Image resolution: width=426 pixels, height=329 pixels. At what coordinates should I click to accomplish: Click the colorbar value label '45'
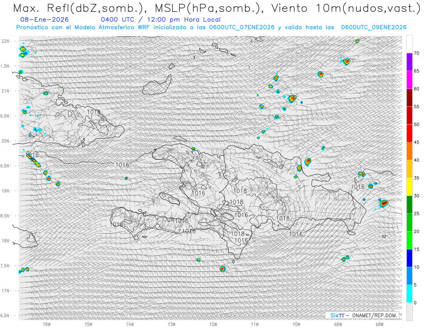416,142
